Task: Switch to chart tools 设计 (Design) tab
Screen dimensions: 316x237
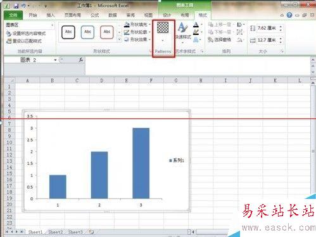Action: pos(167,15)
